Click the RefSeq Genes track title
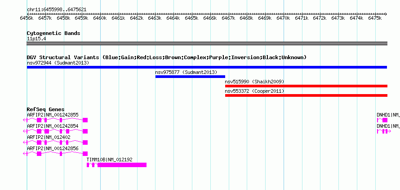The width and height of the screenshot is (400, 190). [x=46, y=110]
